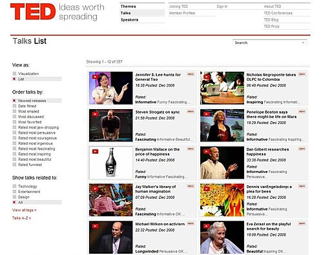Click NEW badge on Jay Walker talk
323x255 pixels.
191,186
